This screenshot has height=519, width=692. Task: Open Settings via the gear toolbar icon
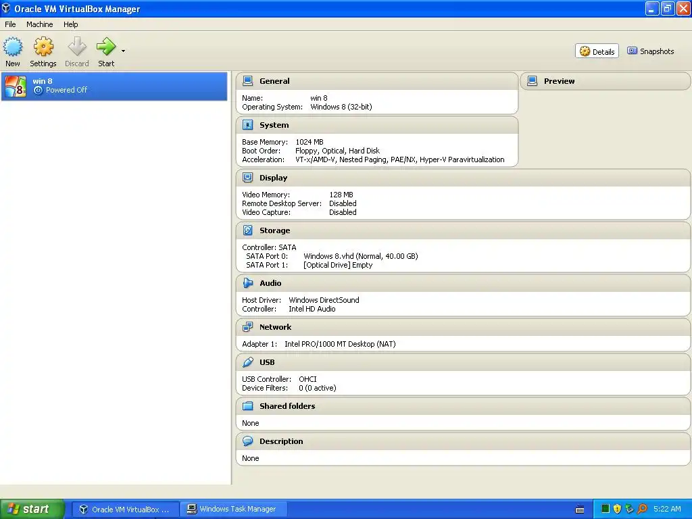pos(43,47)
